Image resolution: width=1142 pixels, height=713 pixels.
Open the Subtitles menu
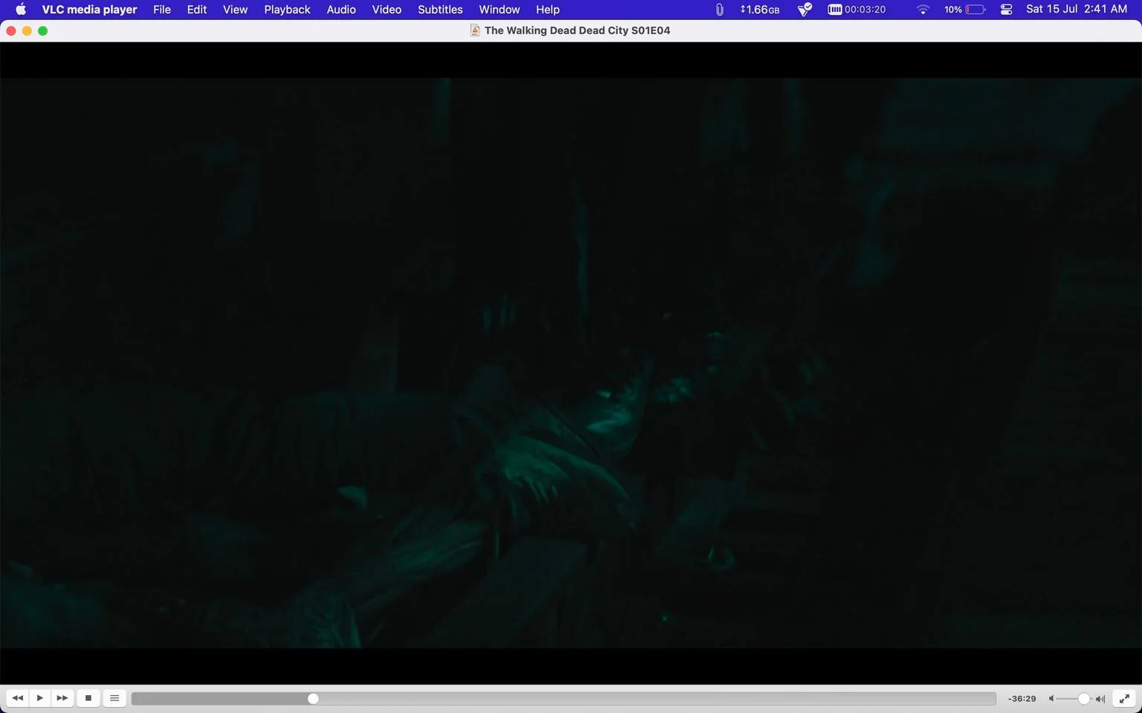pyautogui.click(x=440, y=10)
